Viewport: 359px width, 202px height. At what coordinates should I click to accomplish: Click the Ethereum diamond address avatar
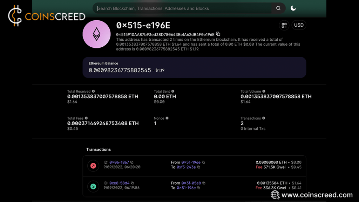coord(96,34)
